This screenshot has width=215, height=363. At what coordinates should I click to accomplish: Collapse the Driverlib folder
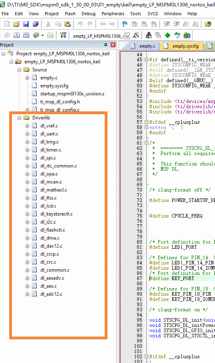[20, 118]
